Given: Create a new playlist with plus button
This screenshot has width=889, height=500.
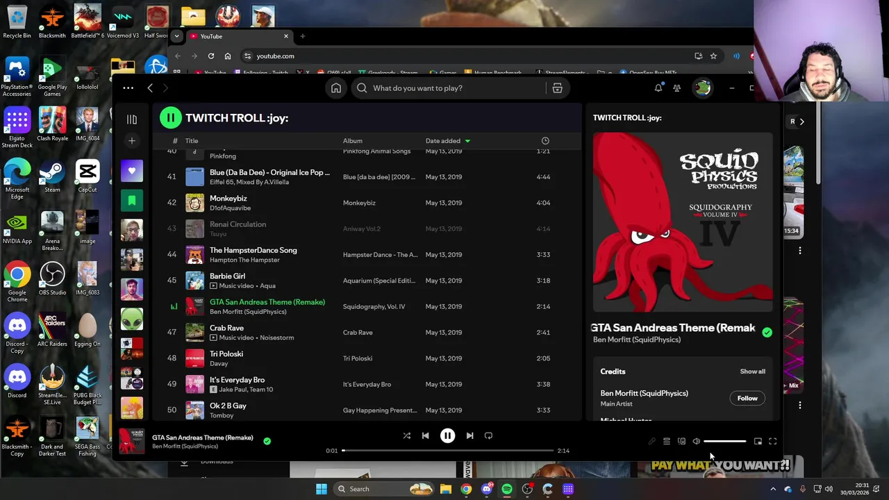Looking at the screenshot, I should coord(132,141).
